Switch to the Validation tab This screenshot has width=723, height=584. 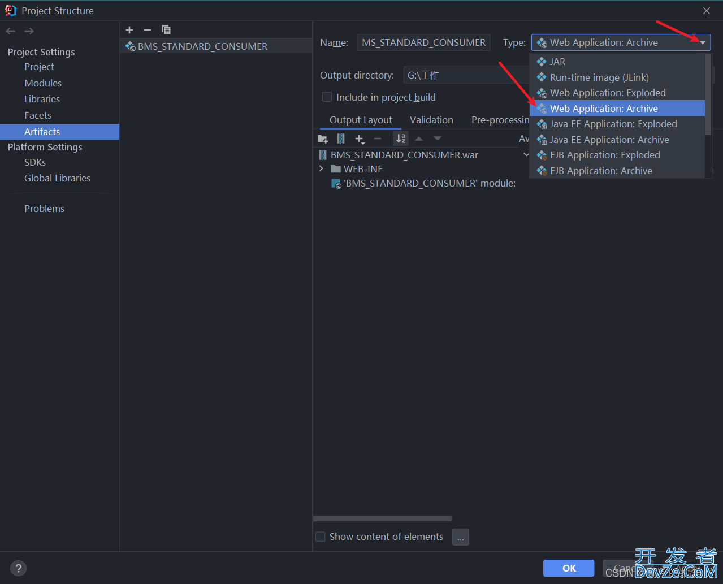[x=431, y=120]
